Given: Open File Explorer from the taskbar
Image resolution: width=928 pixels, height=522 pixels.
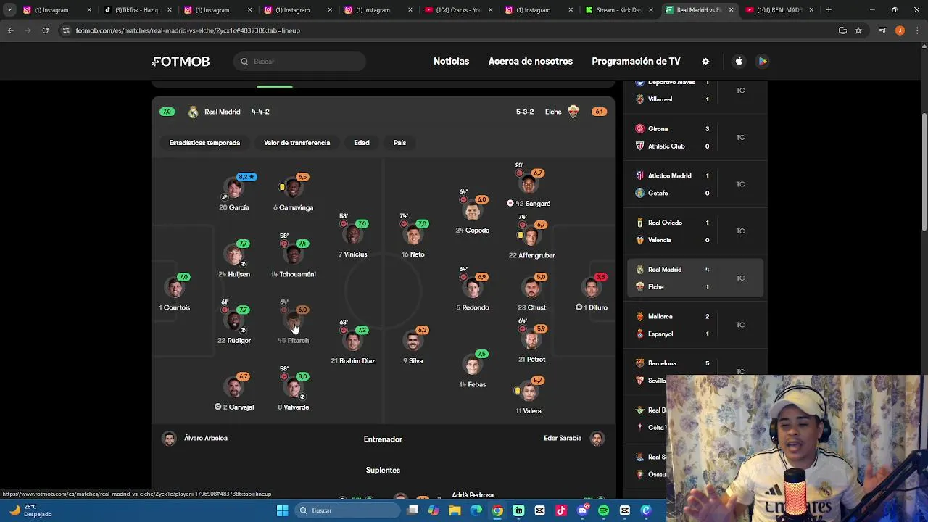Looking at the screenshot, I should pyautogui.click(x=455, y=510).
